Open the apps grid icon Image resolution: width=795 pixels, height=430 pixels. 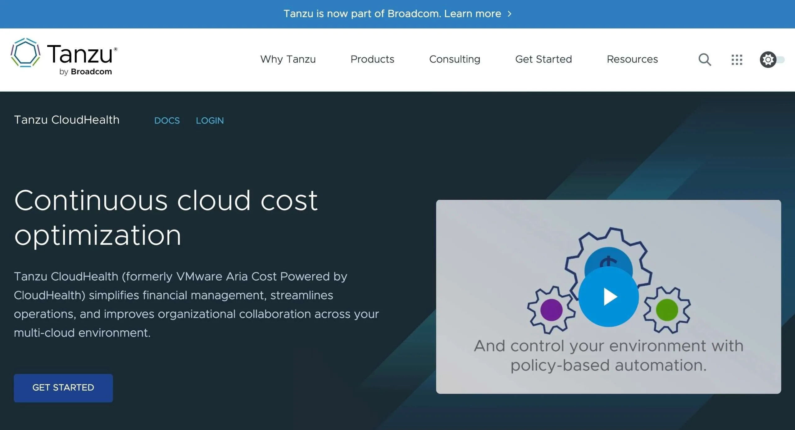tap(737, 60)
